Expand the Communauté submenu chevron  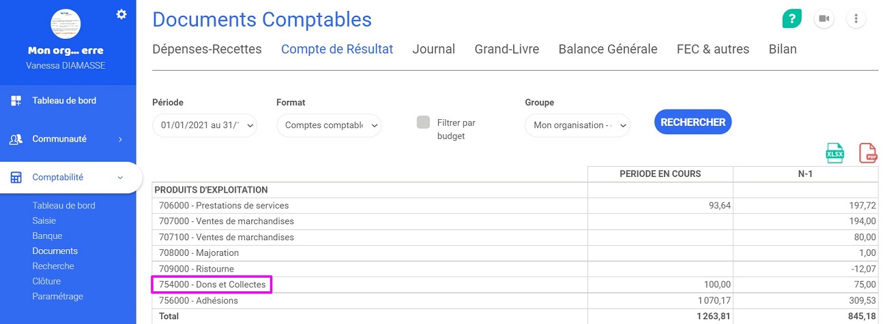pos(120,139)
